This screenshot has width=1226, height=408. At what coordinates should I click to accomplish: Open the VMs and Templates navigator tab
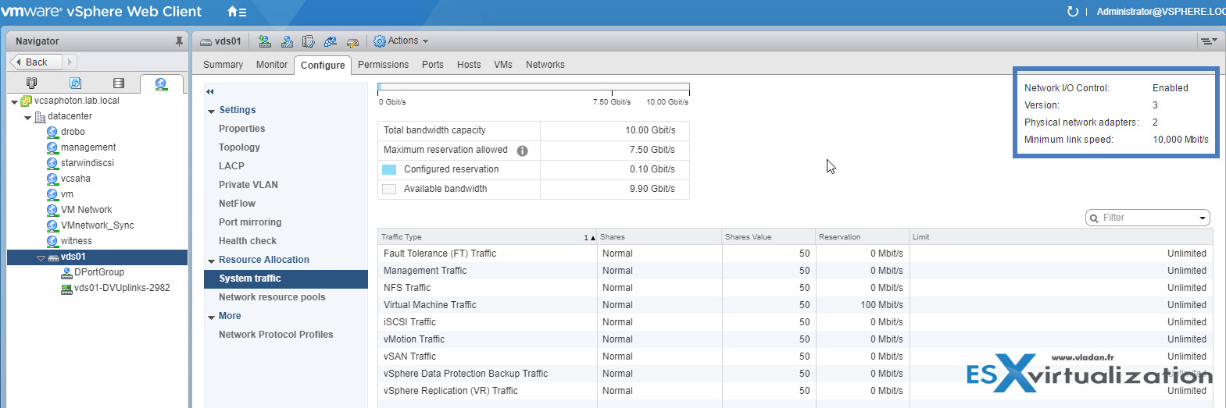click(75, 83)
